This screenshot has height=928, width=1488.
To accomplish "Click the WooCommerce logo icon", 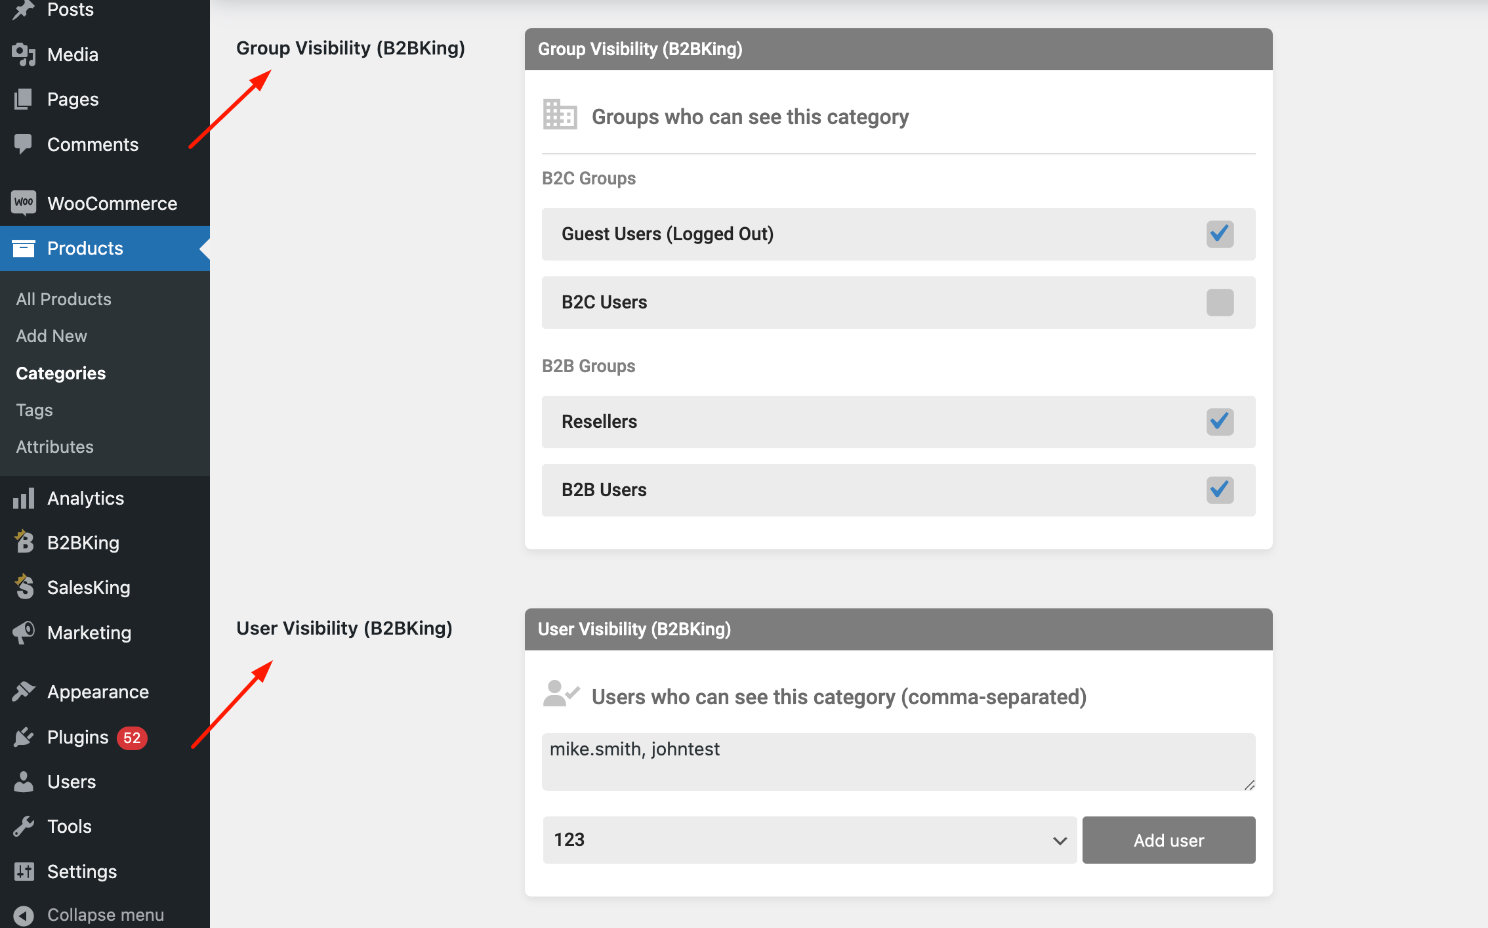I will tap(24, 203).
